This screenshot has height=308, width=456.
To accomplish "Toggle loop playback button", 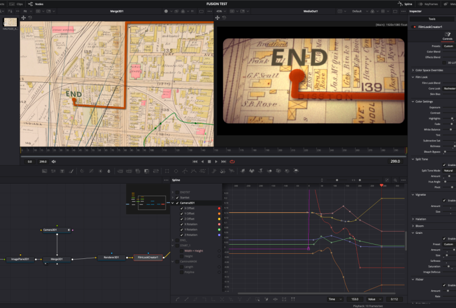I will click(x=232, y=161).
